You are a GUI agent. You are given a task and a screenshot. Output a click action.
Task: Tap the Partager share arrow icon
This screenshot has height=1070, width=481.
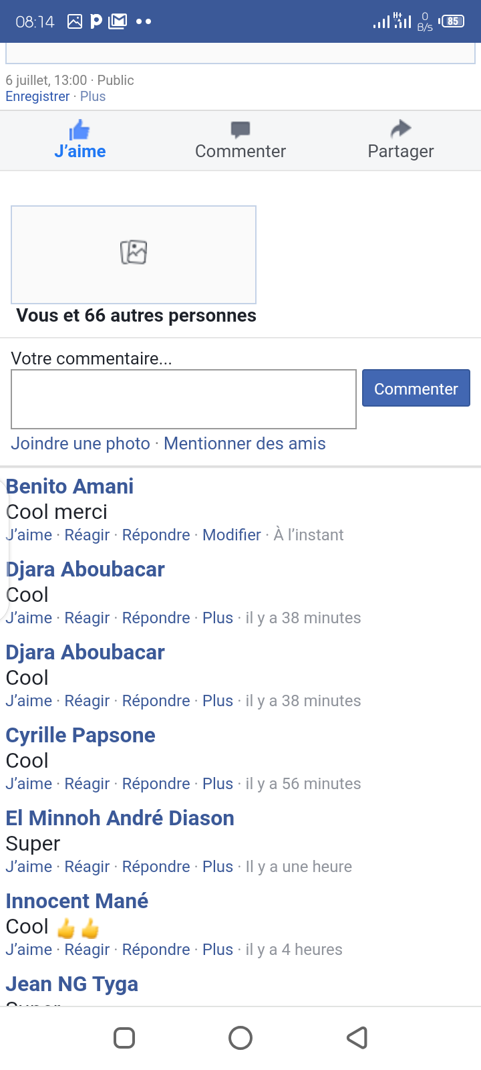[401, 128]
